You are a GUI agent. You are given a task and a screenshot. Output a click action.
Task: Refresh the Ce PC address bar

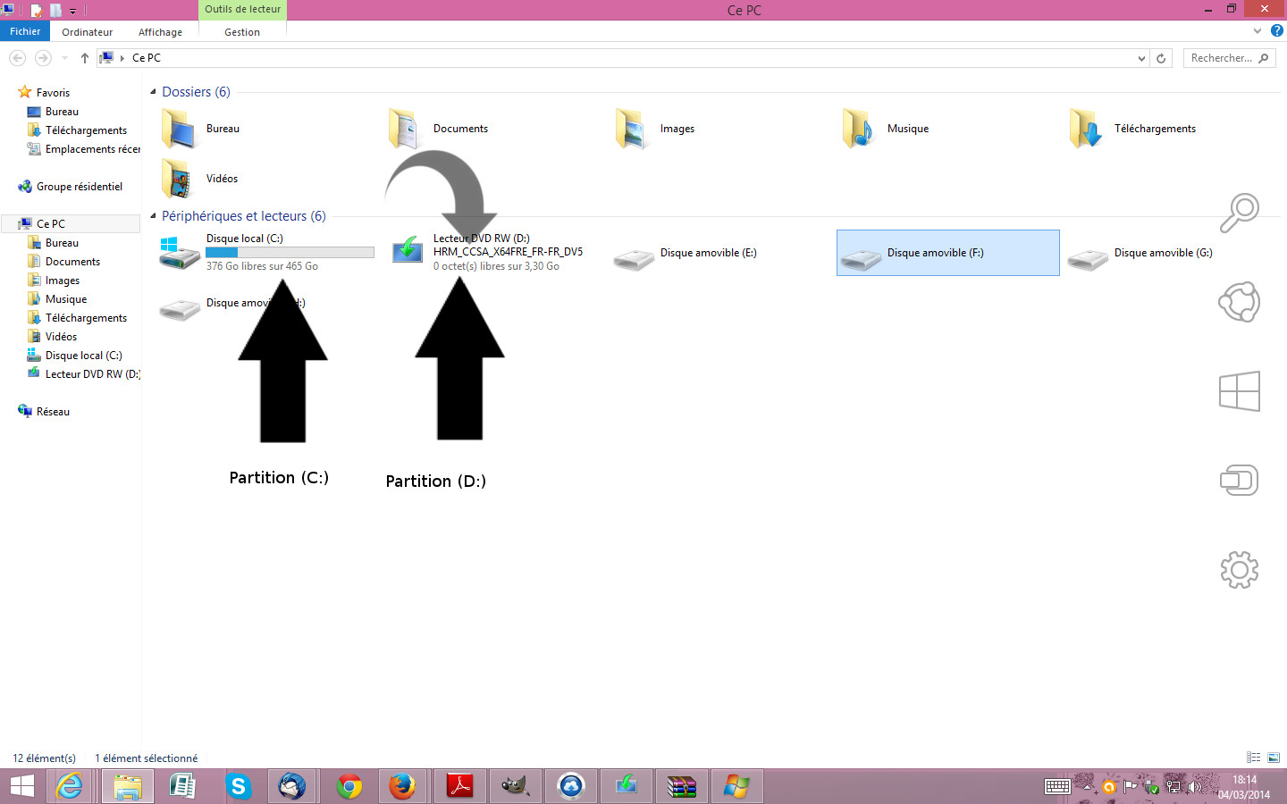point(1161,58)
